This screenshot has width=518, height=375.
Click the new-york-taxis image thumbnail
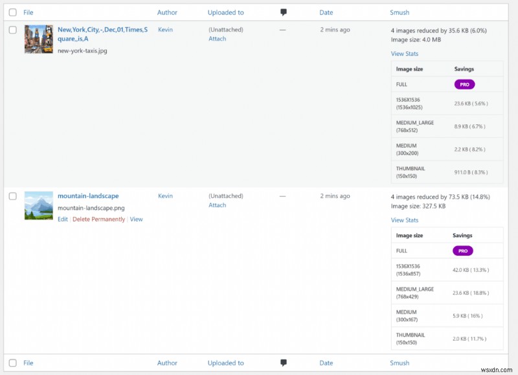(38, 39)
